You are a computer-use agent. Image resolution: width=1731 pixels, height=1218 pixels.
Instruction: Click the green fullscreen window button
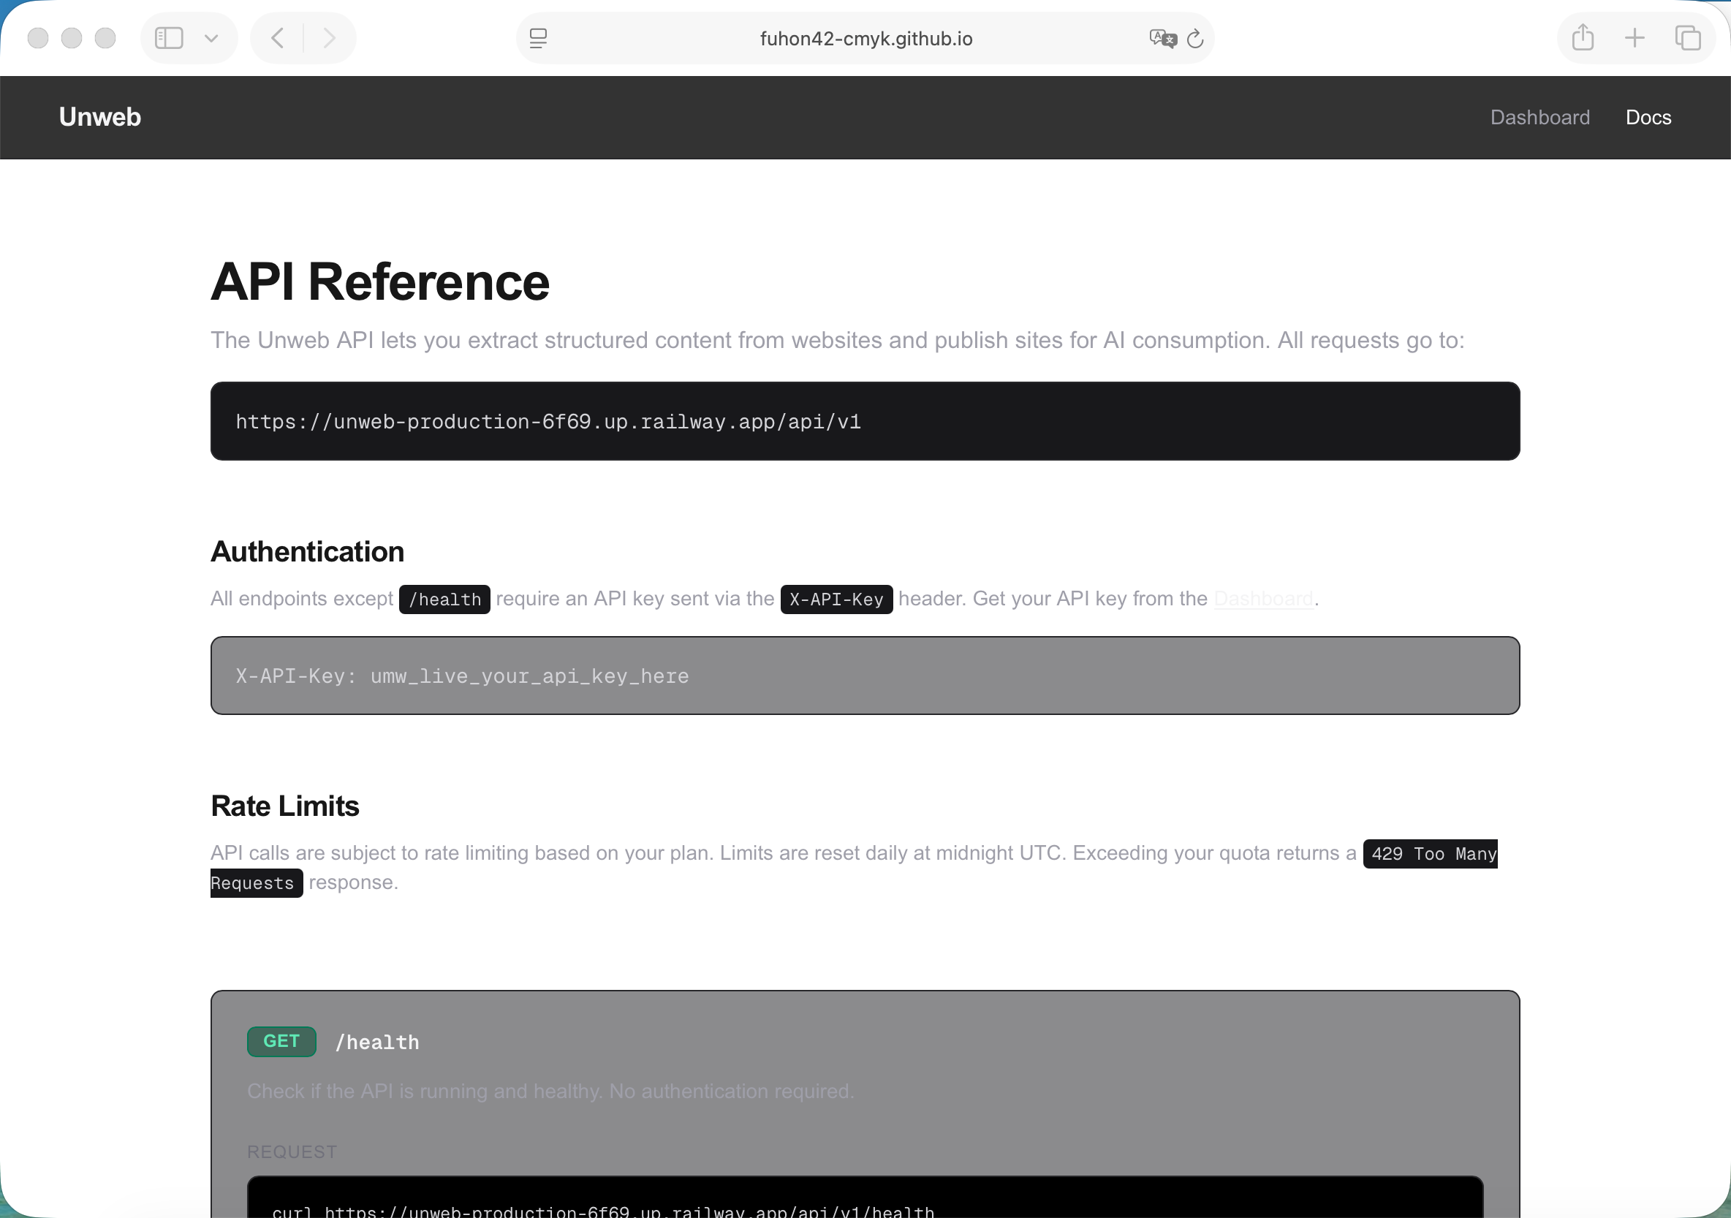(105, 38)
